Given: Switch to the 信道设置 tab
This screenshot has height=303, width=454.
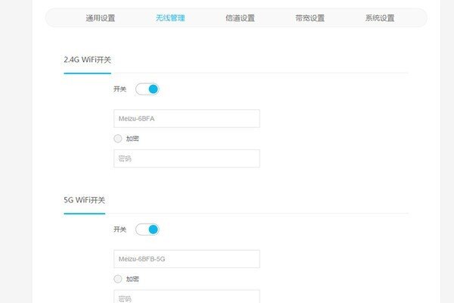Looking at the screenshot, I should (240, 18).
